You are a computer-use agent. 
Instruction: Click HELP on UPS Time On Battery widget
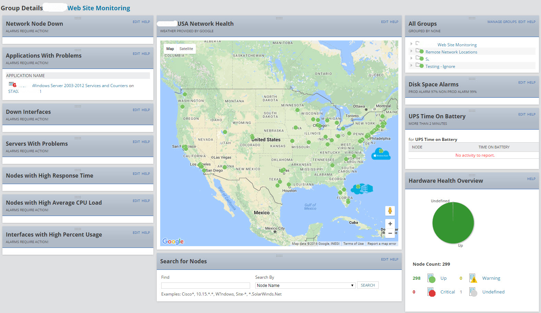coord(531,114)
